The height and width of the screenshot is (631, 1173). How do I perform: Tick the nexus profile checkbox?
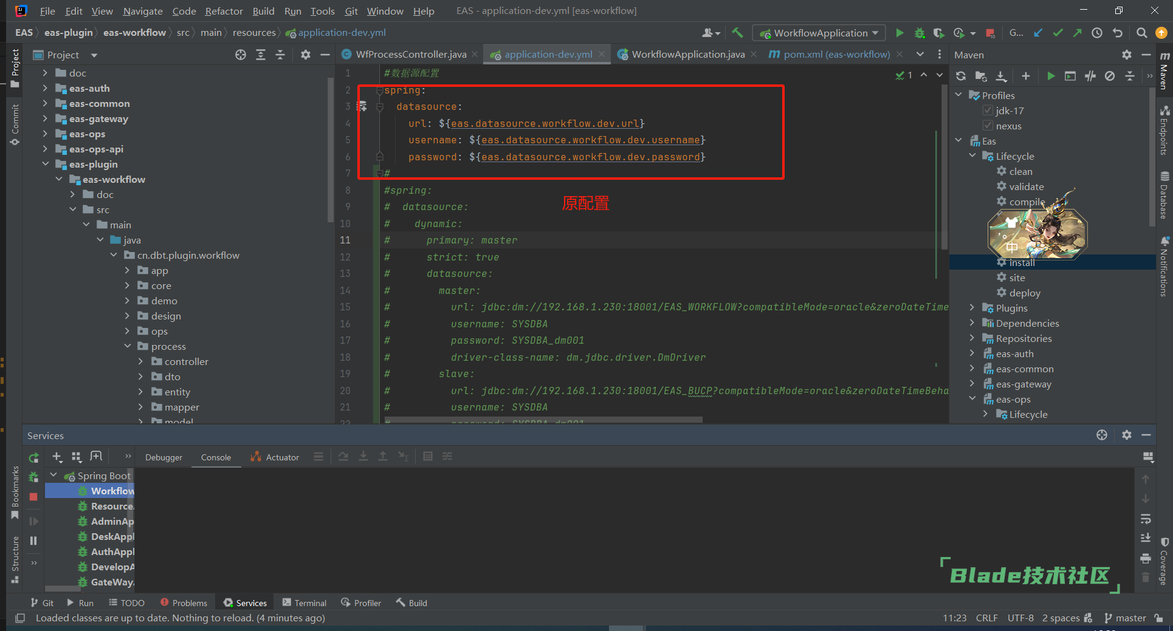click(x=988, y=126)
